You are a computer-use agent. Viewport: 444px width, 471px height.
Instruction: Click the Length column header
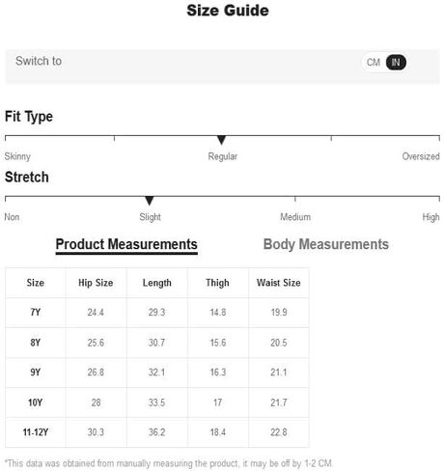click(157, 283)
